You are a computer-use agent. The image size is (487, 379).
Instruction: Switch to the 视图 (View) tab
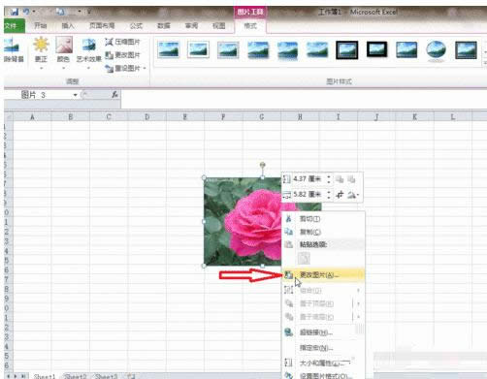[219, 25]
